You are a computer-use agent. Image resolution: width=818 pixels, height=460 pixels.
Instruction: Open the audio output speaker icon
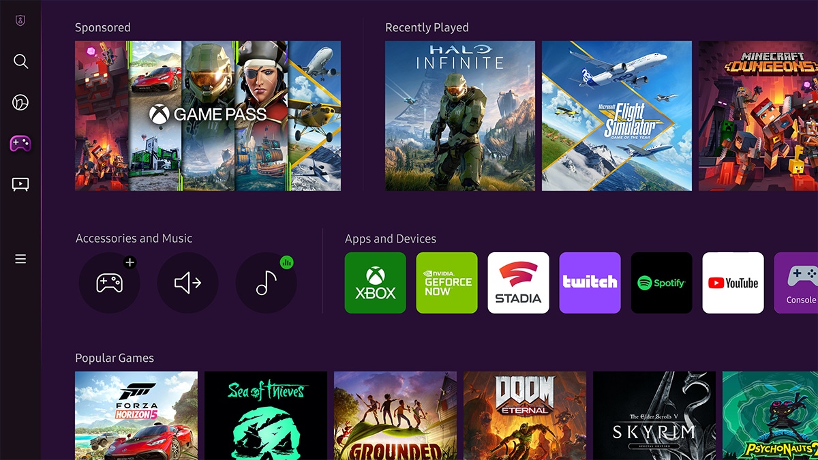pyautogui.click(x=188, y=282)
